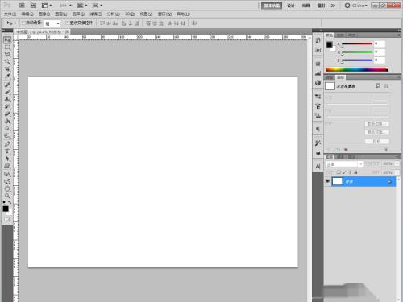Click the Photography workspace button

tap(321, 6)
